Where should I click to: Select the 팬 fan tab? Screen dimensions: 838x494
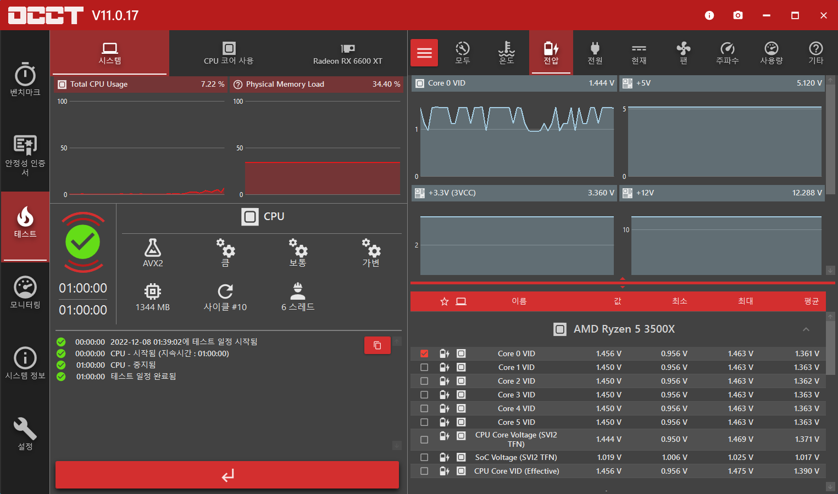684,53
